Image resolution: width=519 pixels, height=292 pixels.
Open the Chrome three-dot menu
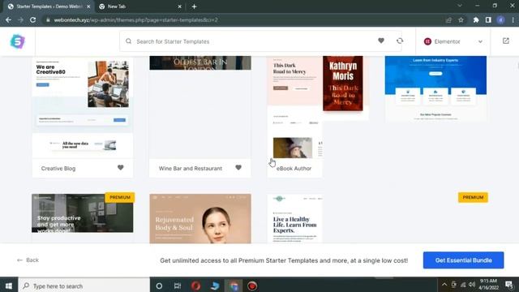513,20
